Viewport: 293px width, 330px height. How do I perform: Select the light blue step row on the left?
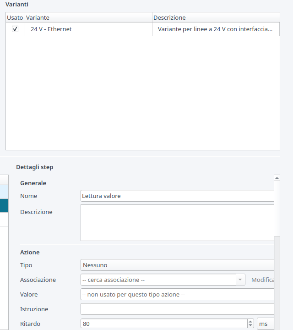point(4,192)
